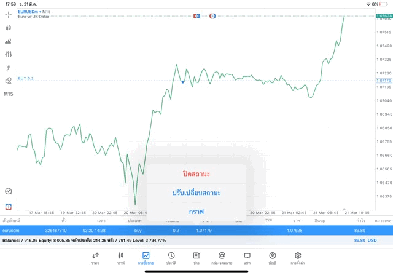Open the mailbox tab with @ icon
This screenshot has height=275, width=393.
click(x=222, y=258)
